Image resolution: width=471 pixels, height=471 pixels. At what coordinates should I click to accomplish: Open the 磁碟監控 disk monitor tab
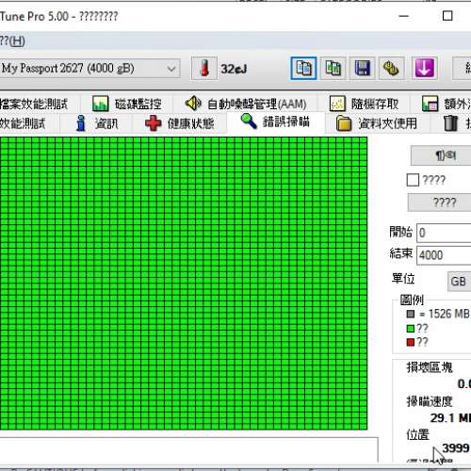tap(127, 104)
